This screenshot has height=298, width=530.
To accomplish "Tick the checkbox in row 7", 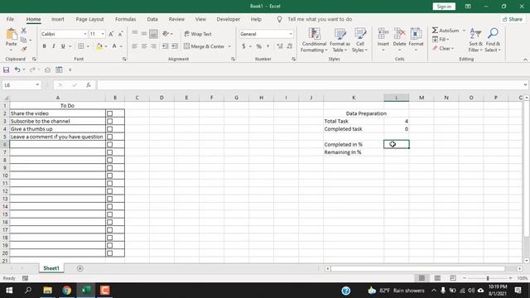I will pyautogui.click(x=110, y=152).
